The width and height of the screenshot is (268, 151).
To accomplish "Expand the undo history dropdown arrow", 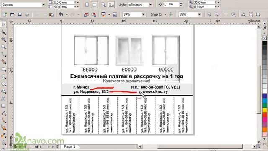I will pos(67,15).
